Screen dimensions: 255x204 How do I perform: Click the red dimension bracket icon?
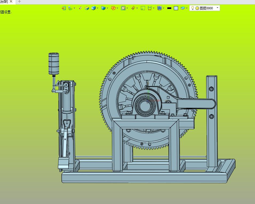[150, 8]
